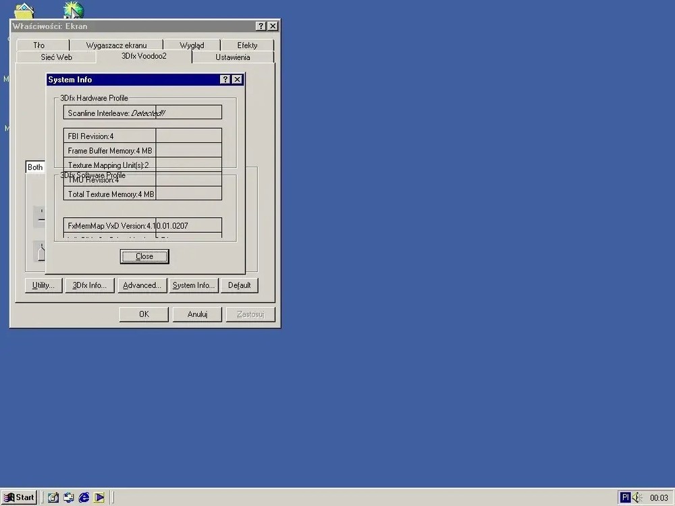Click the Utility... button
The width and height of the screenshot is (675, 506).
tap(43, 285)
